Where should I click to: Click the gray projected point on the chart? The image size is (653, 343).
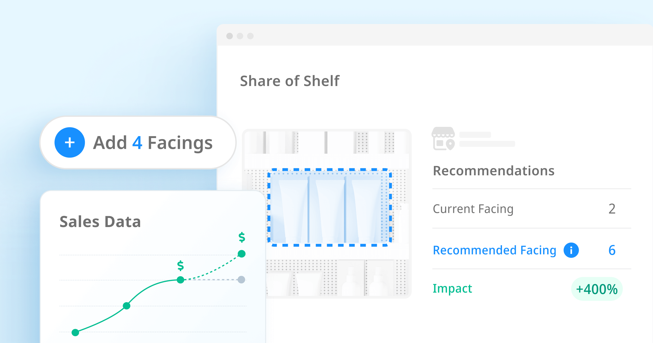241,280
